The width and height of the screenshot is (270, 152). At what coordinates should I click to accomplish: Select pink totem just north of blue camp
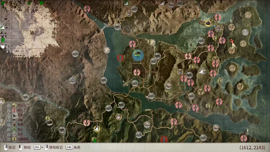click(132, 44)
